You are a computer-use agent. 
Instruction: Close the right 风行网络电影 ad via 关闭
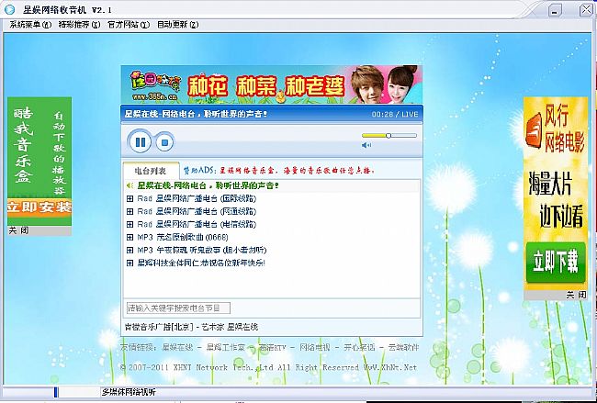click(576, 295)
